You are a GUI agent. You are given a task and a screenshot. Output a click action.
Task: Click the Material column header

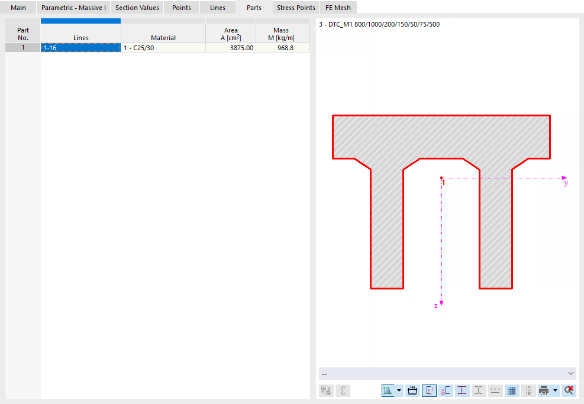tap(163, 34)
